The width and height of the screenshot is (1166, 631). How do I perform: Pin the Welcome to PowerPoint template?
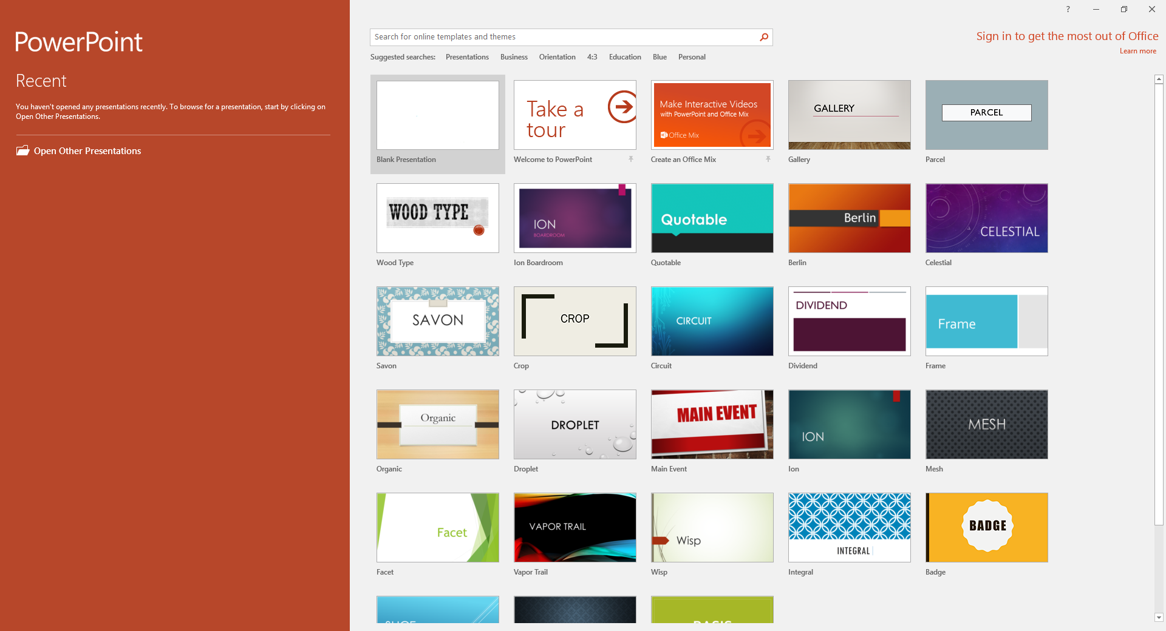coord(631,159)
